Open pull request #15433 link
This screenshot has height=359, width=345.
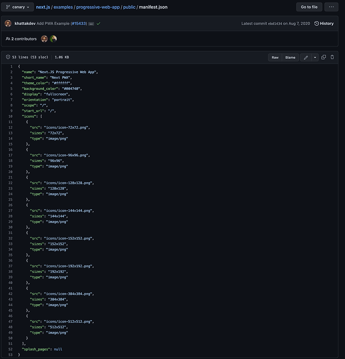click(x=79, y=23)
